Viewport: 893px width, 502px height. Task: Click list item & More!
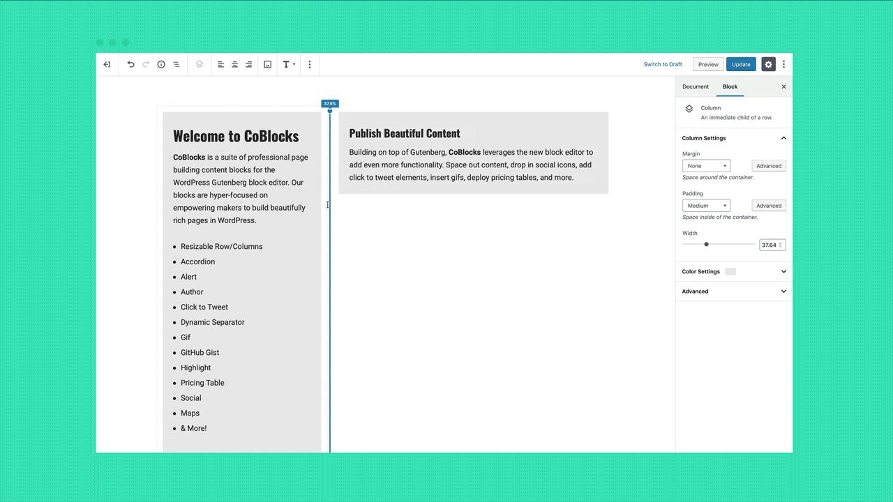point(193,428)
